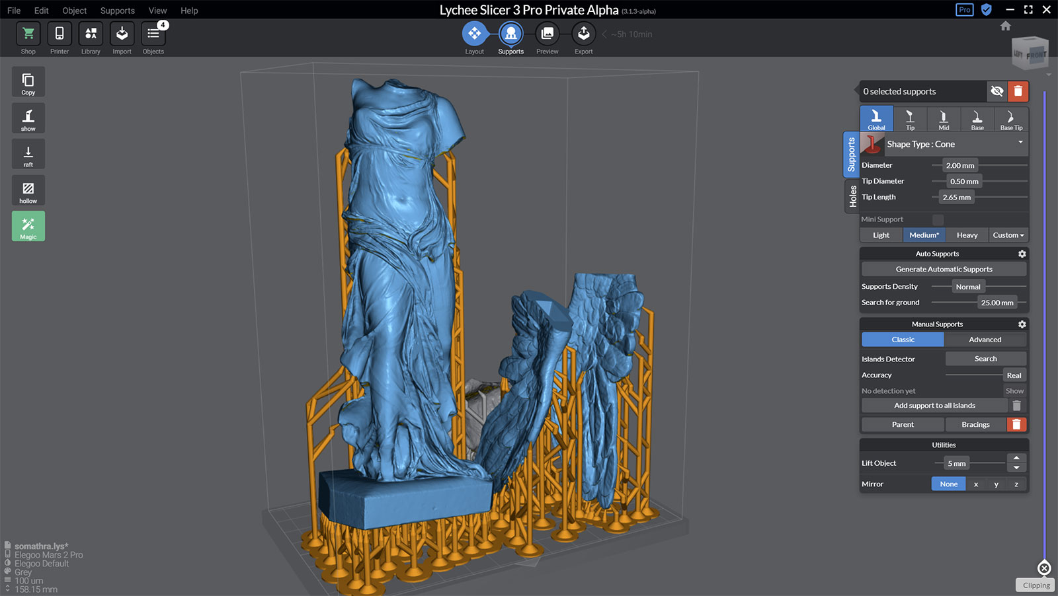This screenshot has height=596, width=1058.
Task: Select the Light support preset
Action: 881,235
